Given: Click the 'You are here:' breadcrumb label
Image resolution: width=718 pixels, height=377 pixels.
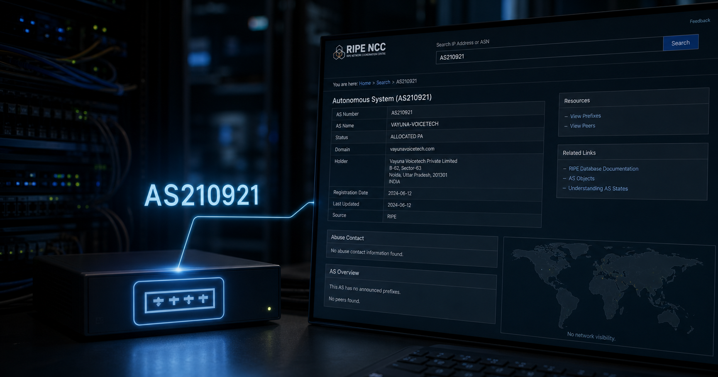Looking at the screenshot, I should [345, 84].
